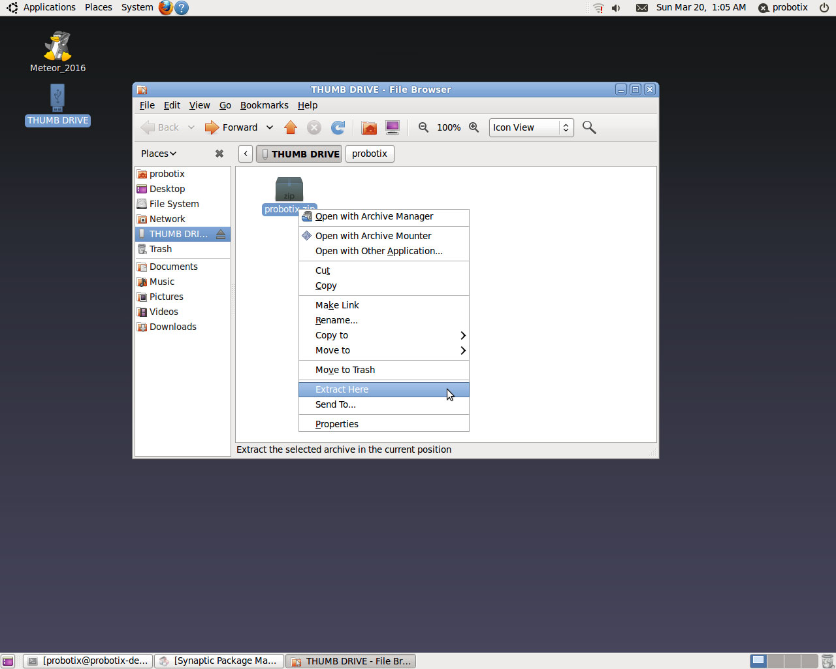Choose Extract Here from context menu
The width and height of the screenshot is (836, 669).
[383, 389]
